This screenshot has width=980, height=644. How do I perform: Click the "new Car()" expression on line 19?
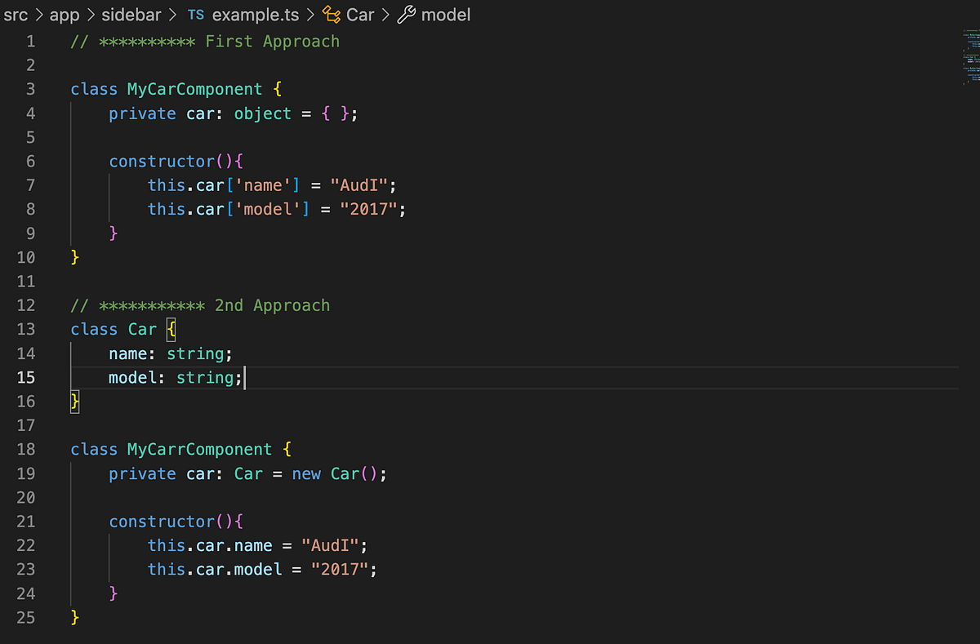(x=340, y=473)
